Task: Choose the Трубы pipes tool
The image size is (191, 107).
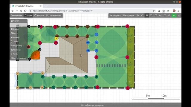Action: [x=19, y=54]
